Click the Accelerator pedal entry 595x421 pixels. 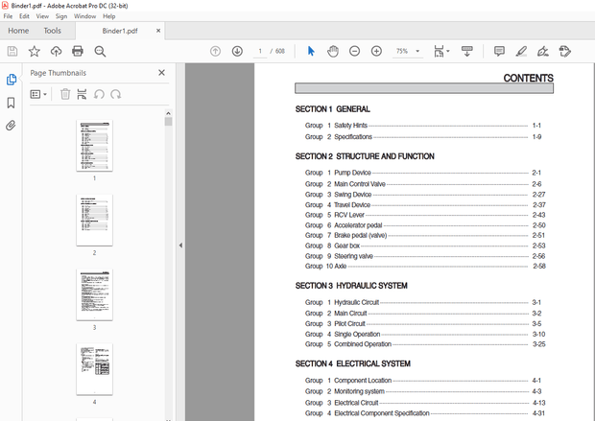358,225
